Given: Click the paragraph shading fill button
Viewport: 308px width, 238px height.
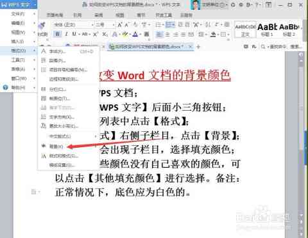Looking at the screenshot, I should tap(213, 34).
